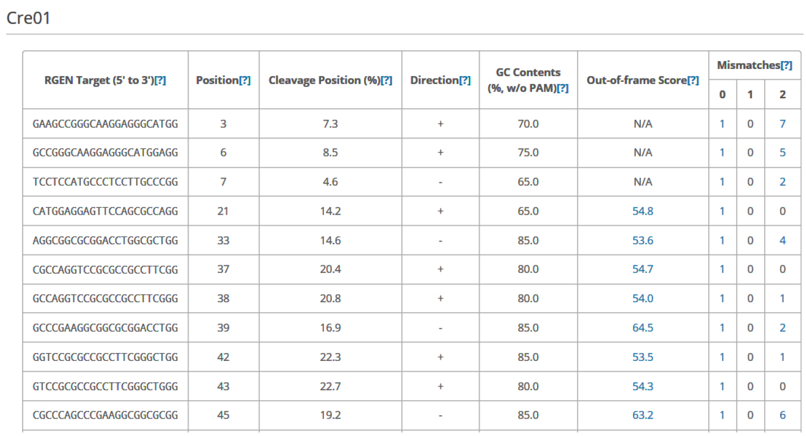
Task: Open out-of-frame score 54.8 link
Action: point(643,211)
